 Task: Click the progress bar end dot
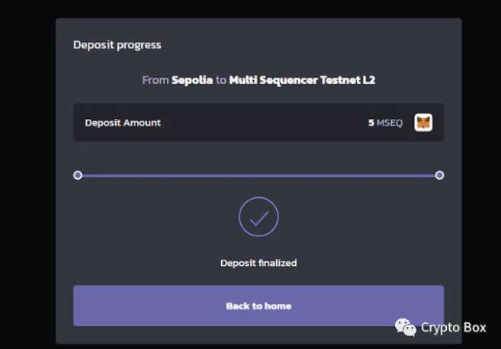tap(439, 175)
